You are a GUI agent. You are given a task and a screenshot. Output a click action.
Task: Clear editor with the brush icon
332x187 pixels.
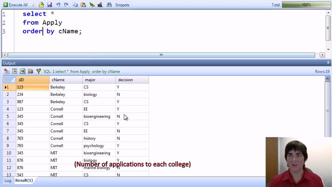tap(92, 5)
